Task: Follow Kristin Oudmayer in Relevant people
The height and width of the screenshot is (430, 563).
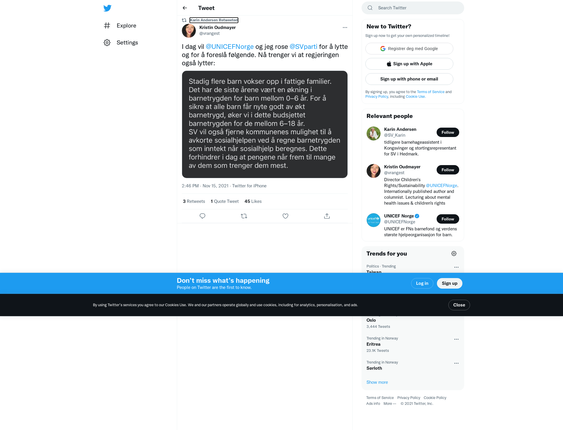Action: click(x=448, y=170)
